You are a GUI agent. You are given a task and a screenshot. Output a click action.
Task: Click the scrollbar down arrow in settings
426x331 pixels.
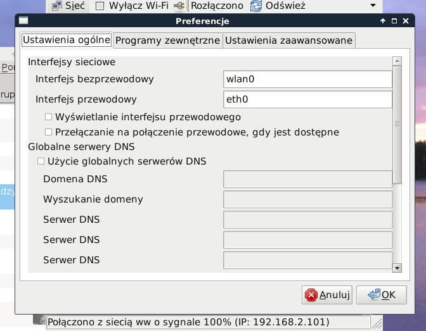pos(397,268)
